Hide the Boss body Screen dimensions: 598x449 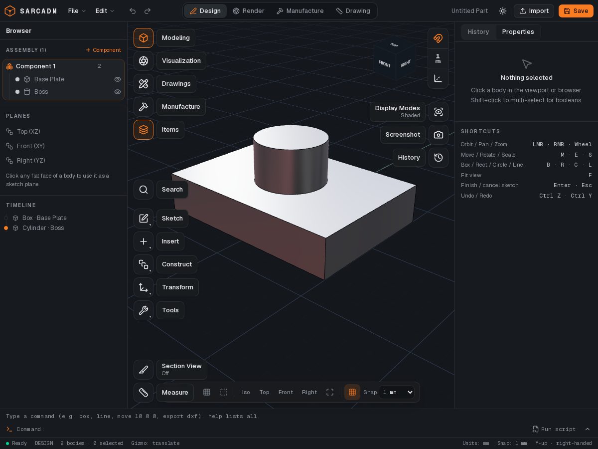pyautogui.click(x=118, y=92)
